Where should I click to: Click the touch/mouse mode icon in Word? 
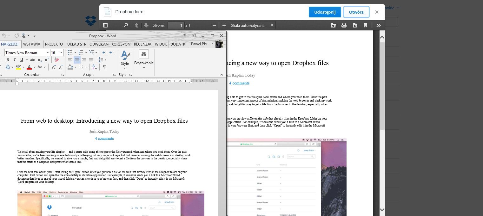click(x=24, y=36)
